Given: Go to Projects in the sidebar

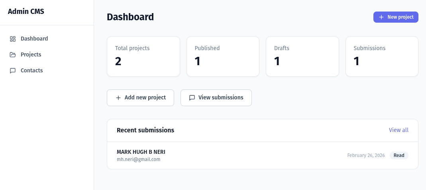Looking at the screenshot, I should (31, 54).
